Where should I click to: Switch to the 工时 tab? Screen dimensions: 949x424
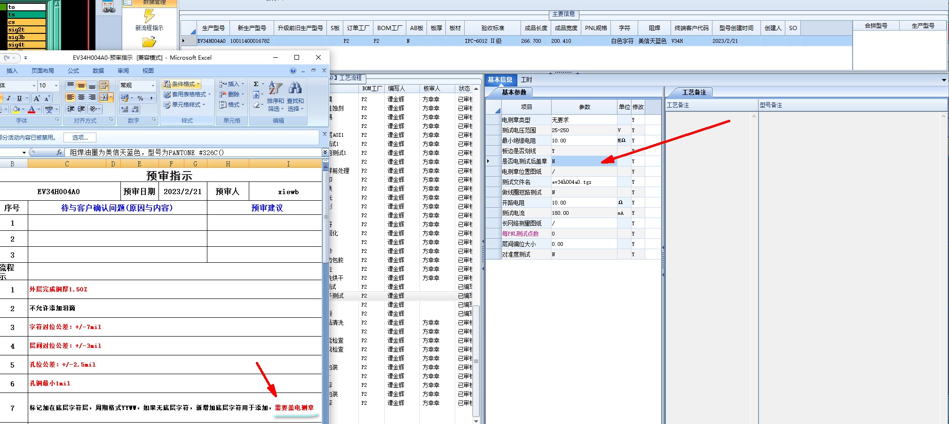(x=526, y=80)
